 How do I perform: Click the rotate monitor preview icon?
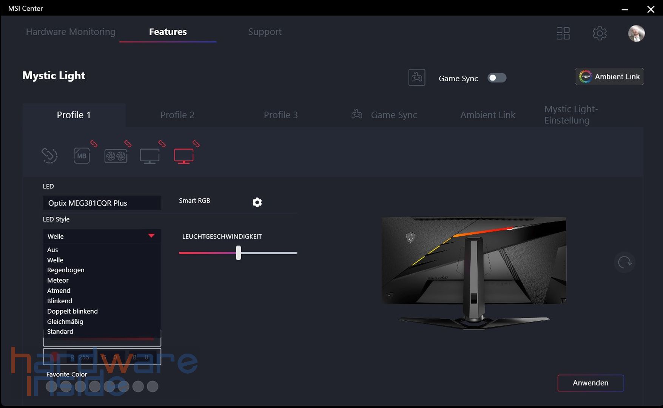click(624, 262)
